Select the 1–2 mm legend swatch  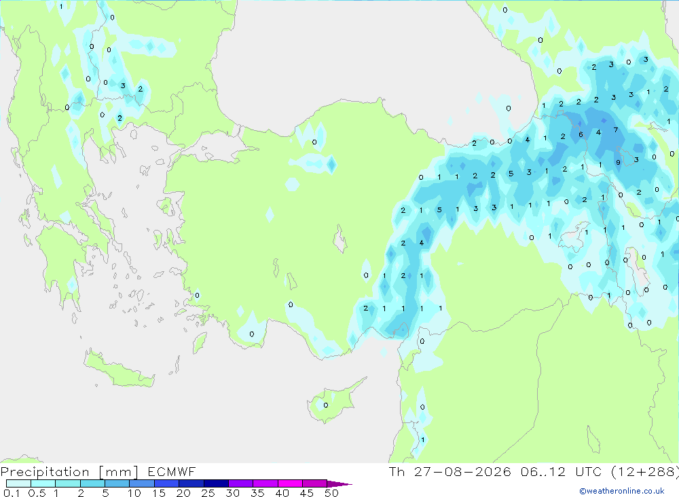[x=68, y=483]
